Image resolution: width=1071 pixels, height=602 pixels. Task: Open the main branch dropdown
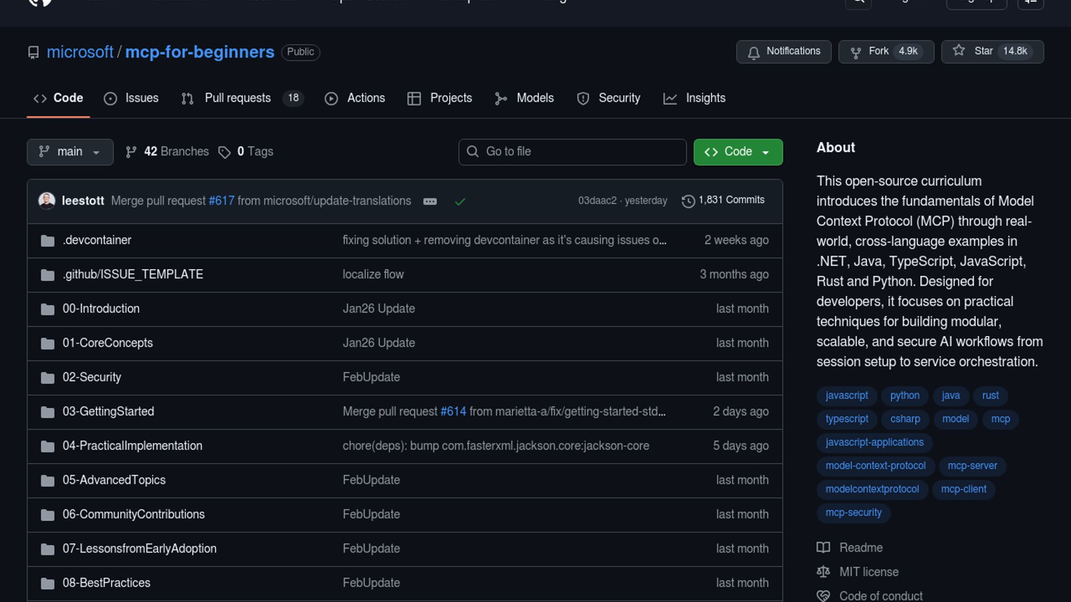coord(70,152)
